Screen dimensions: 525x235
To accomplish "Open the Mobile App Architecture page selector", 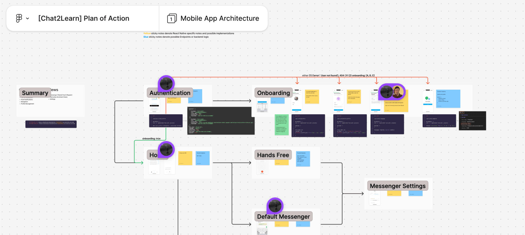I will [x=219, y=18].
